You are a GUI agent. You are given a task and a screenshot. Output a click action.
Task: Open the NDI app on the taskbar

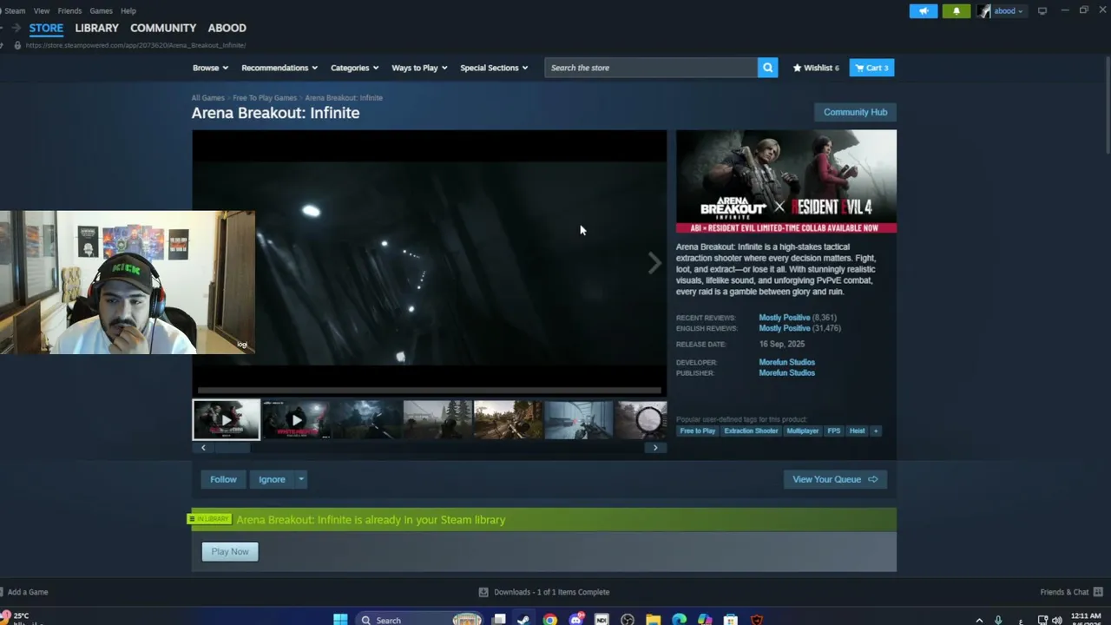pos(602,620)
